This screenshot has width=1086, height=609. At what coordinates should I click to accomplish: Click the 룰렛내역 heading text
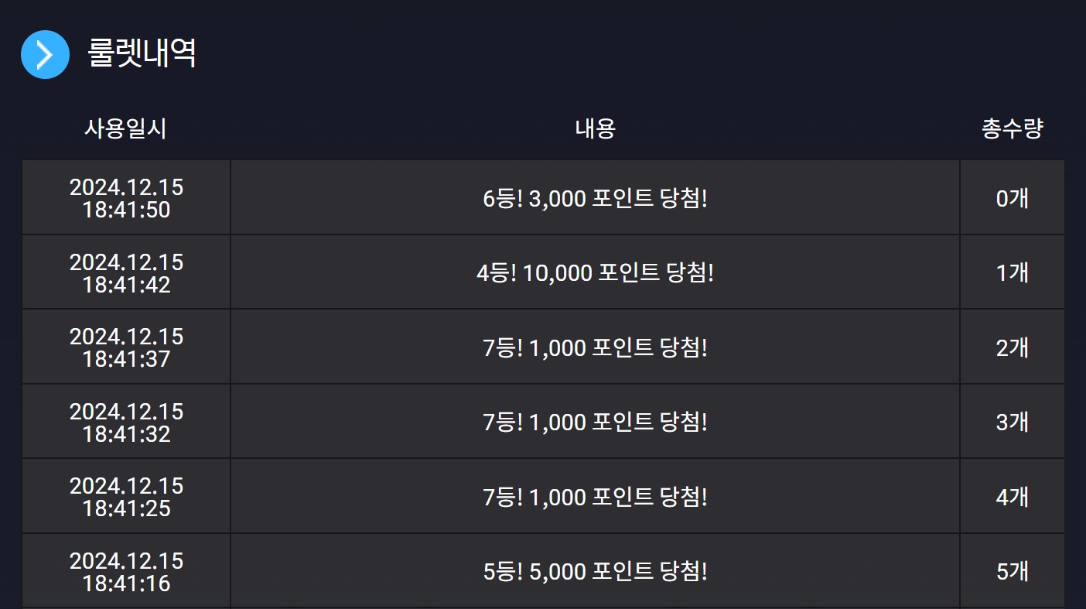[142, 53]
